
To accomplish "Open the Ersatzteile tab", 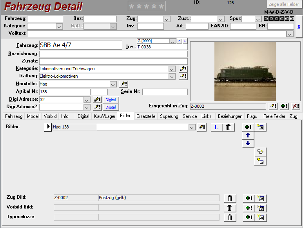I will [x=146, y=116].
